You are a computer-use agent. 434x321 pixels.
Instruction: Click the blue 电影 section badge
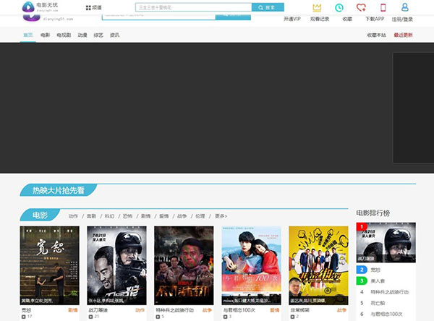[x=40, y=215]
